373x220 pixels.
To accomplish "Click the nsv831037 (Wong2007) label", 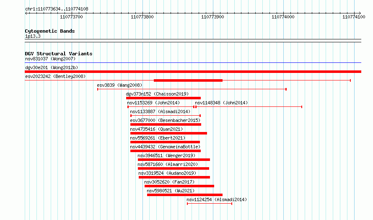I will 50,59.
